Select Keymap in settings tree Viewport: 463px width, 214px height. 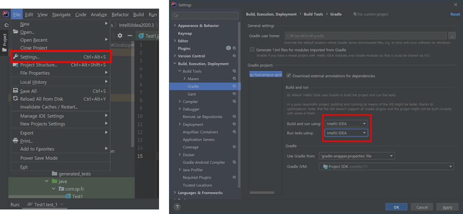pyautogui.click(x=185, y=33)
